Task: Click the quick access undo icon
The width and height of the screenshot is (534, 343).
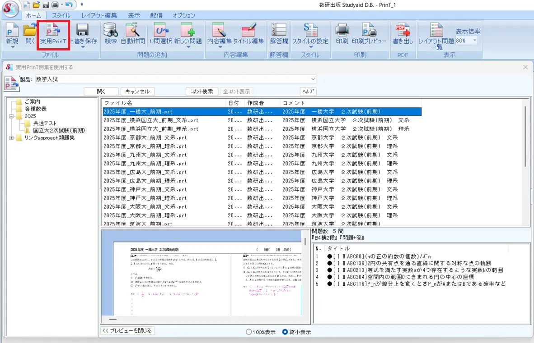Action: [x=69, y=5]
